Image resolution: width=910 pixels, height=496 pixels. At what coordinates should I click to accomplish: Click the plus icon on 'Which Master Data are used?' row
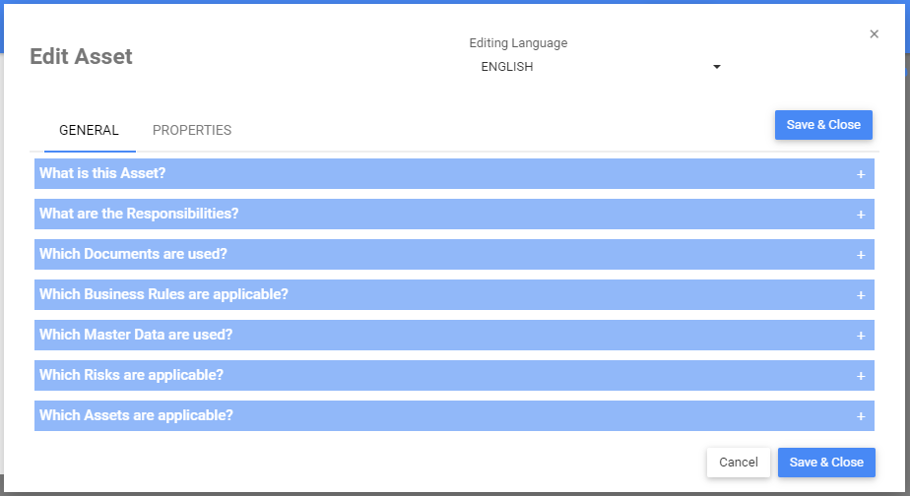point(860,336)
